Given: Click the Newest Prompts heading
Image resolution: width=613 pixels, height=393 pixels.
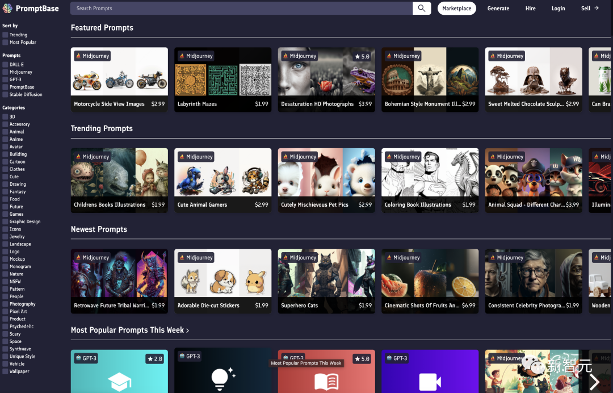Looking at the screenshot, I should [x=99, y=229].
